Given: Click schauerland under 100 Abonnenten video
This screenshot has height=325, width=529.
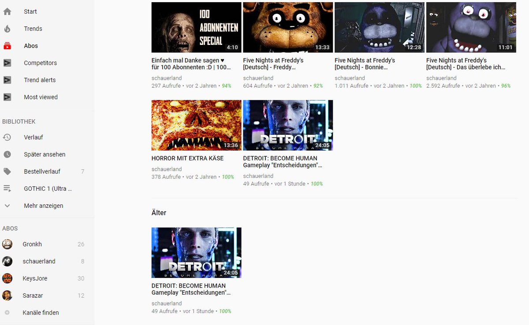Looking at the screenshot, I should tap(167, 78).
